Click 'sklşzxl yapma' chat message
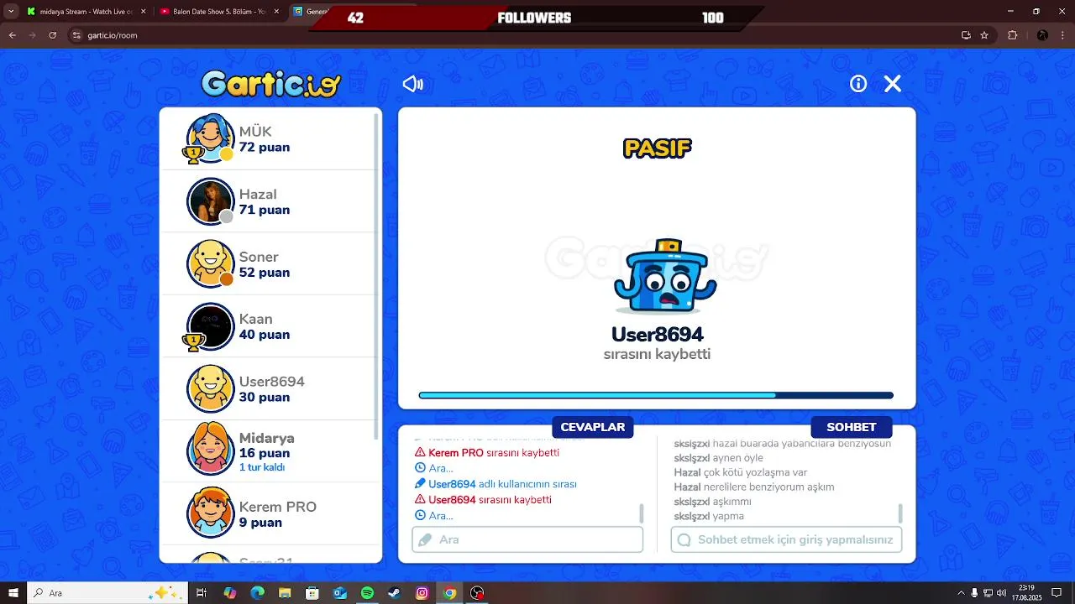 coord(709,517)
